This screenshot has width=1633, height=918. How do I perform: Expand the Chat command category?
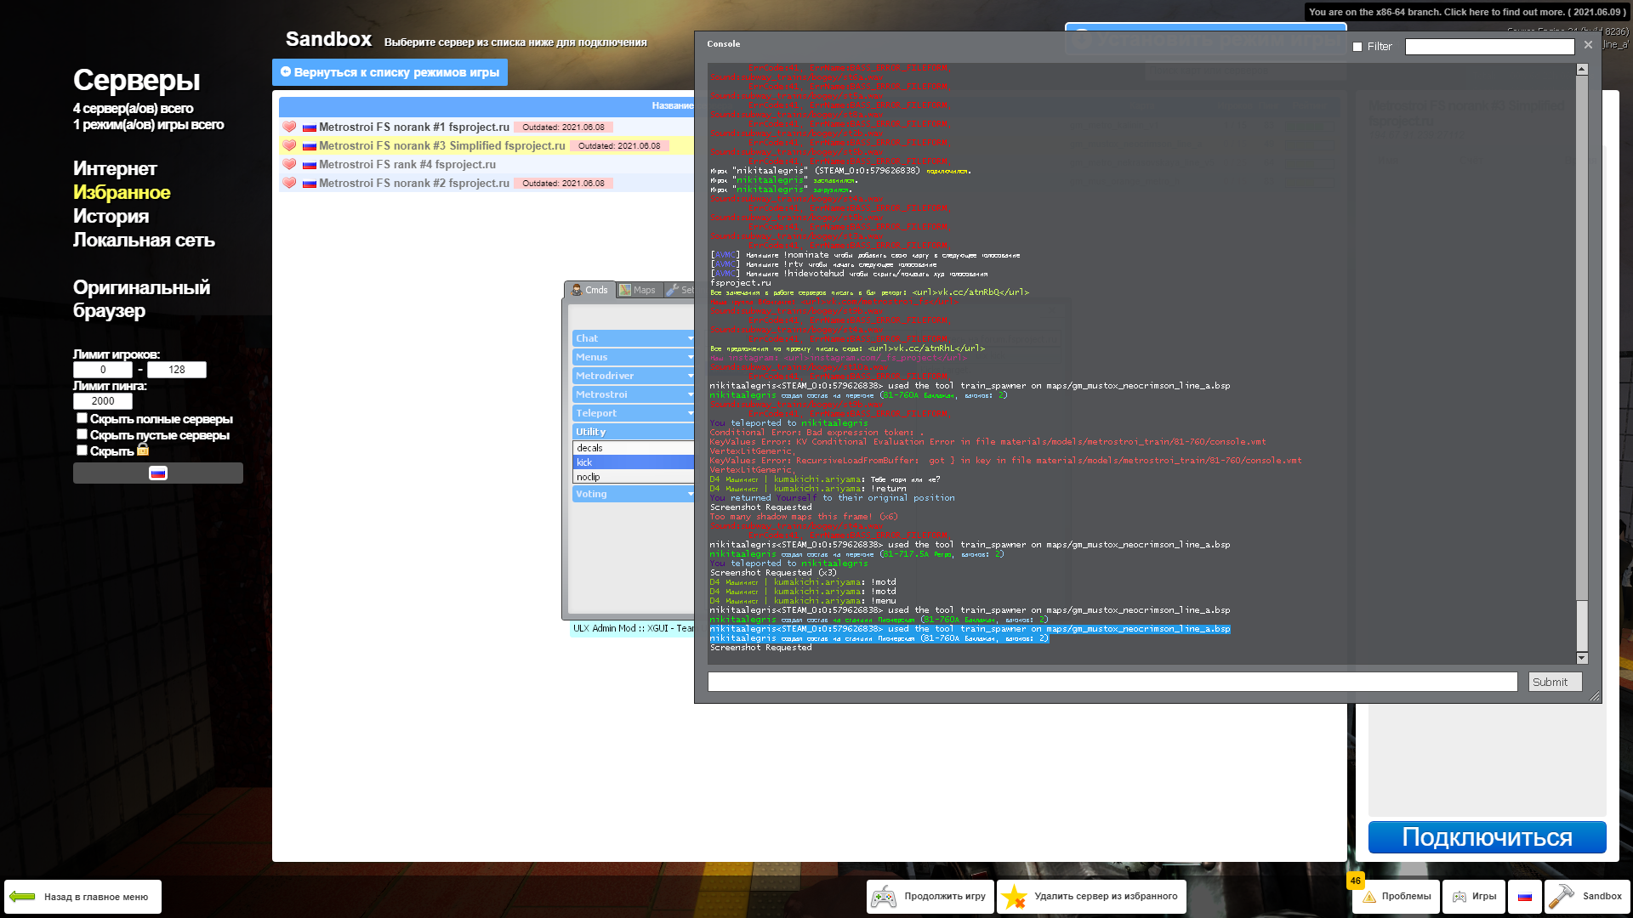[633, 338]
